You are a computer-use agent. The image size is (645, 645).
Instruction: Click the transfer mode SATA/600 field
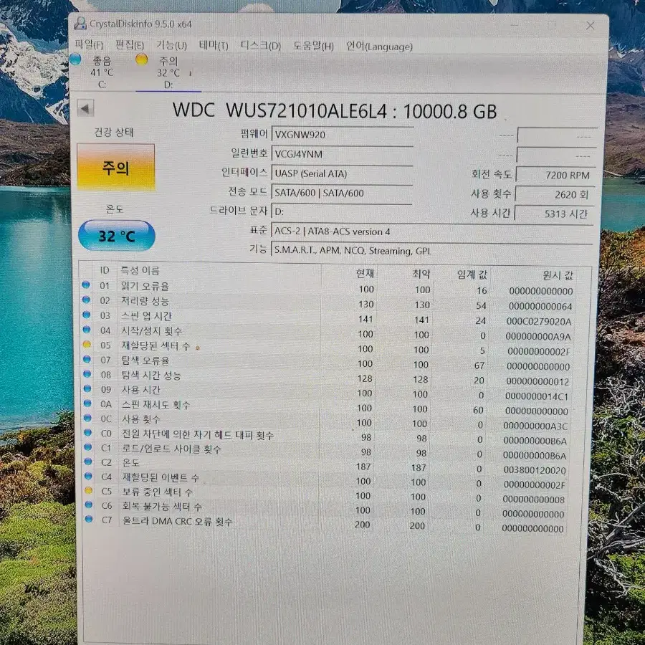click(341, 193)
